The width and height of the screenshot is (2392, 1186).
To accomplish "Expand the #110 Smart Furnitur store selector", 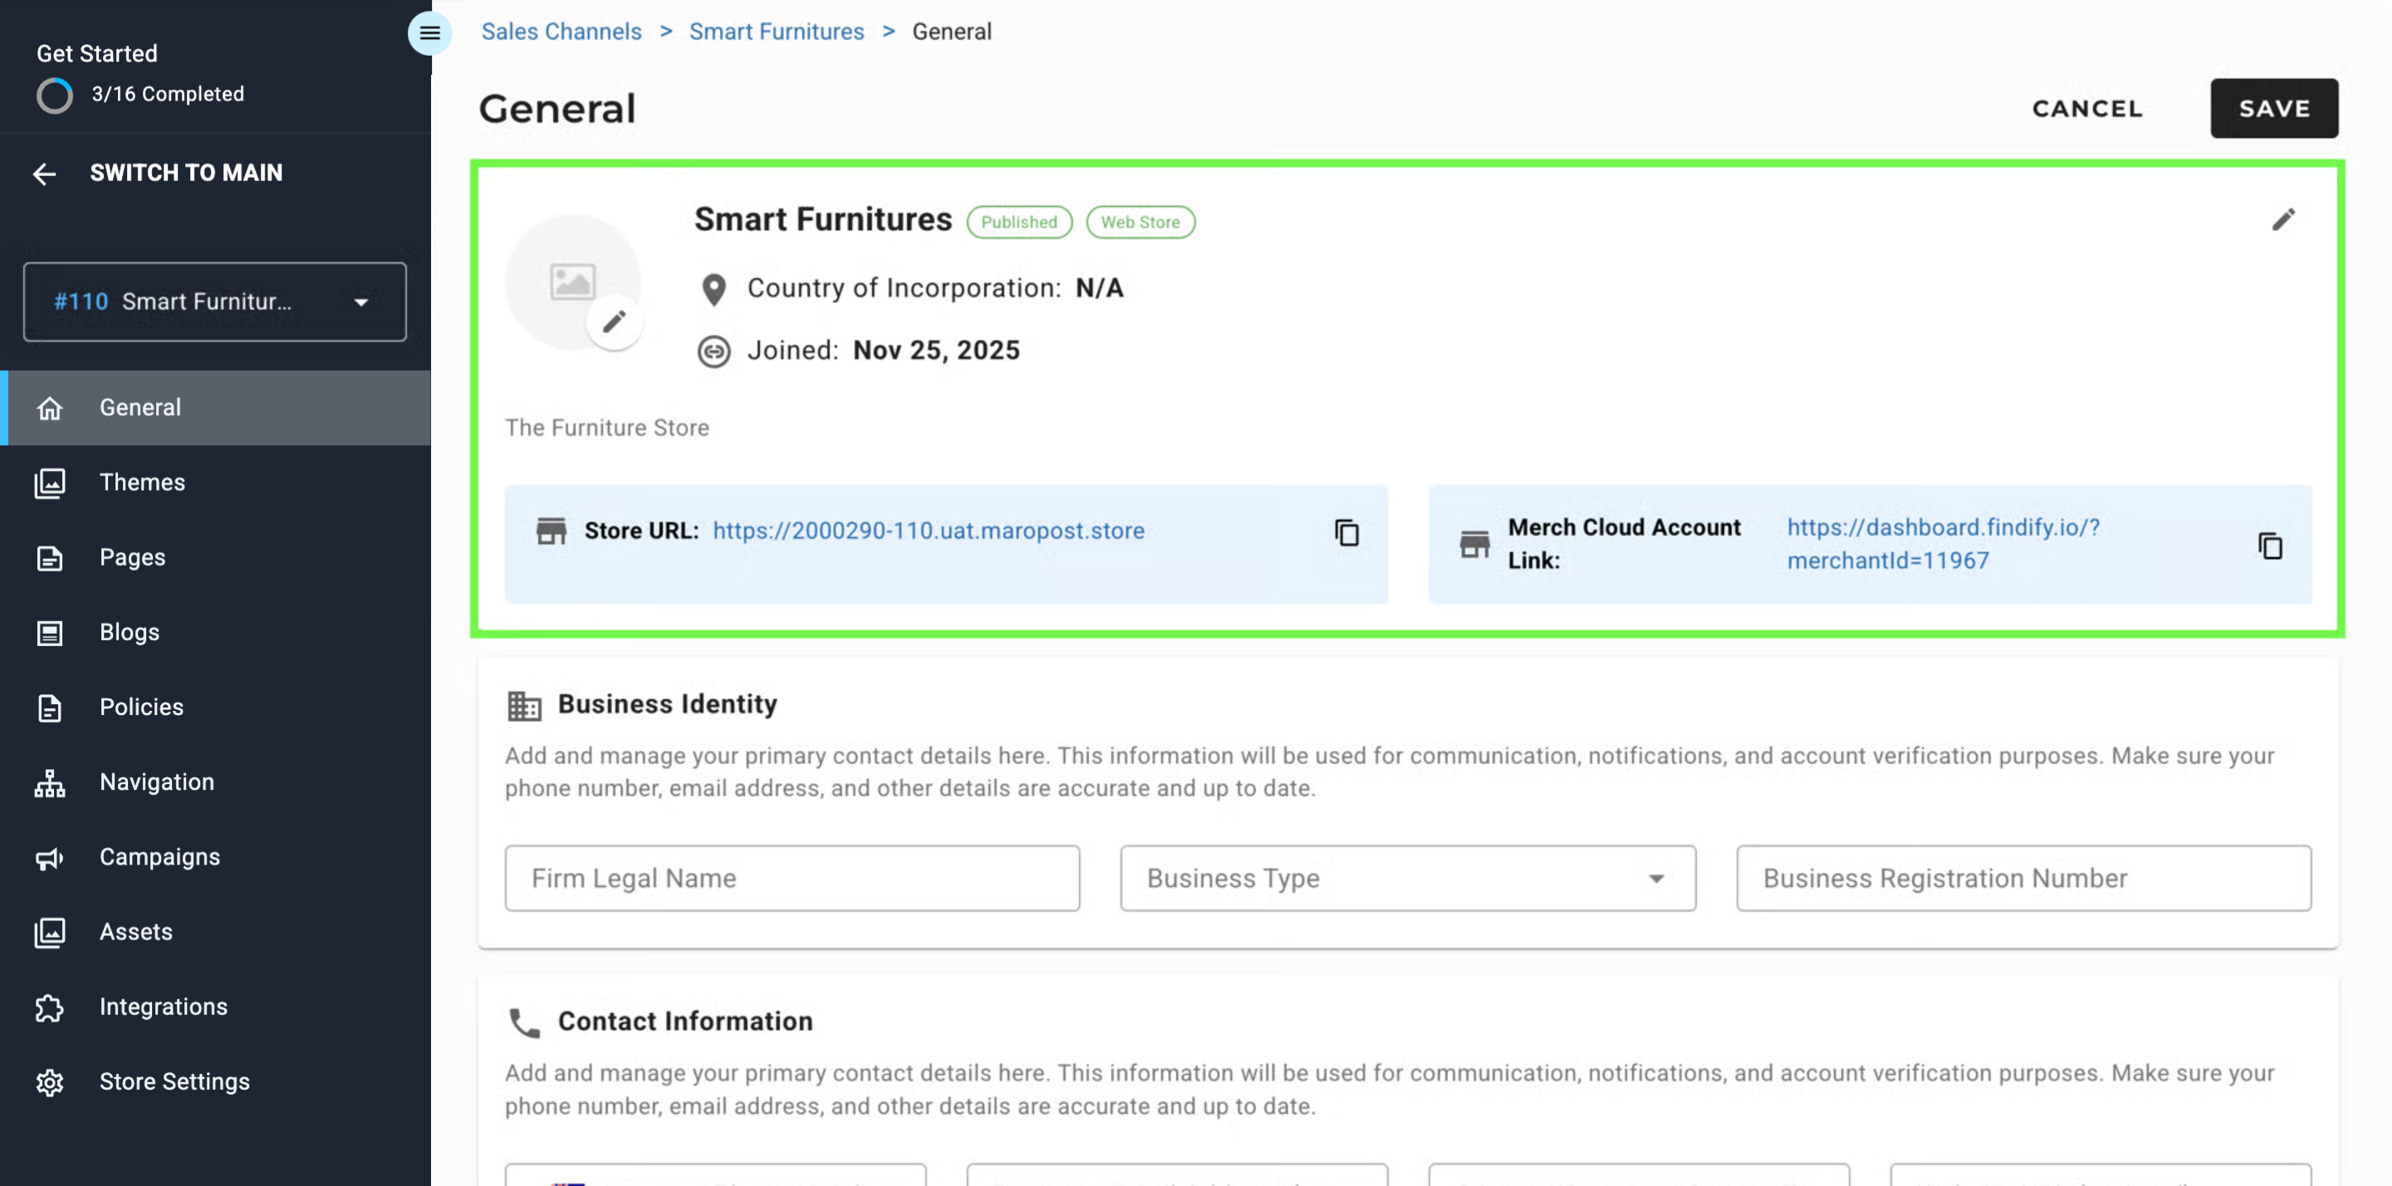I will tap(214, 301).
